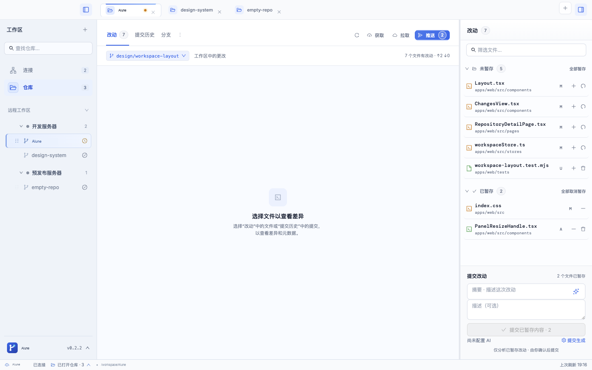
Task: Select the empty-repo tree item
Action: point(49,187)
